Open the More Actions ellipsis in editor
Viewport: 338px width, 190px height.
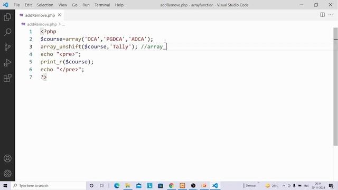331,15
